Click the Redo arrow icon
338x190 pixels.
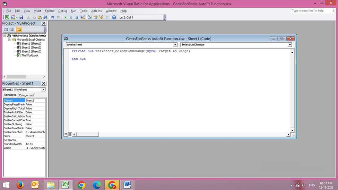58,17
